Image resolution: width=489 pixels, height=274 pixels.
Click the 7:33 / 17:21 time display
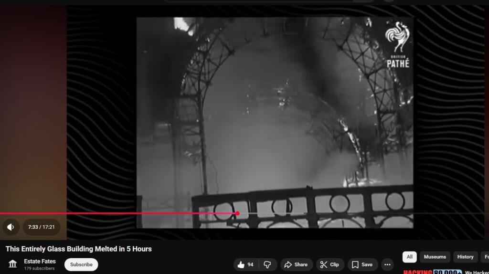(42, 227)
